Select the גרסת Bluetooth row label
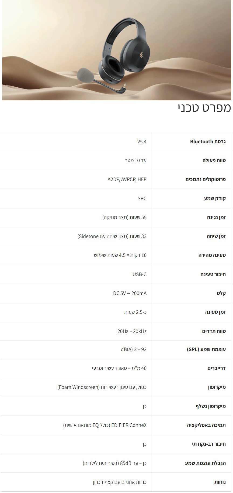Viewport: 233px width, 493px height. [x=208, y=142]
